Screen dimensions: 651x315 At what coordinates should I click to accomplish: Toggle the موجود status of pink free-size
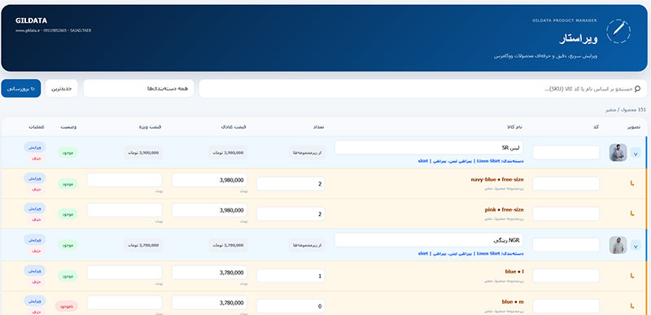pyautogui.click(x=68, y=214)
